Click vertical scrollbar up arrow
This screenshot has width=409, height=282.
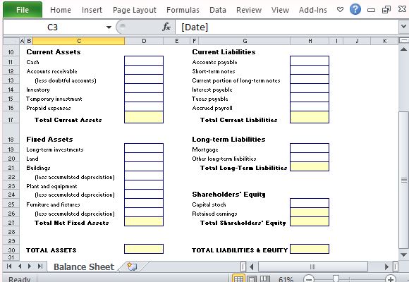[x=403, y=49]
